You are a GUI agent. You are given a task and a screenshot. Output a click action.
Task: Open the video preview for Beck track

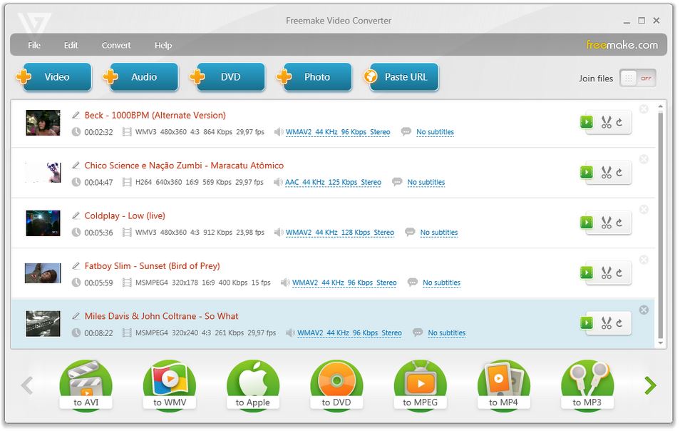click(586, 121)
